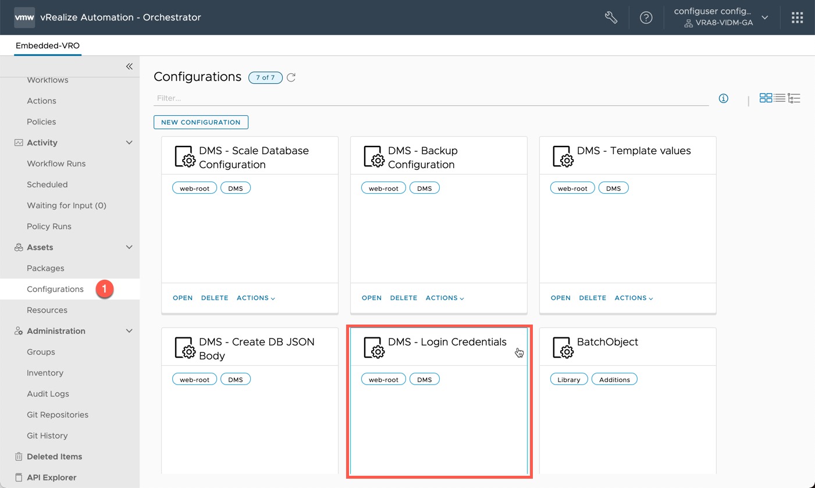Open Git Repositories
The height and width of the screenshot is (488, 815).
pyautogui.click(x=58, y=415)
